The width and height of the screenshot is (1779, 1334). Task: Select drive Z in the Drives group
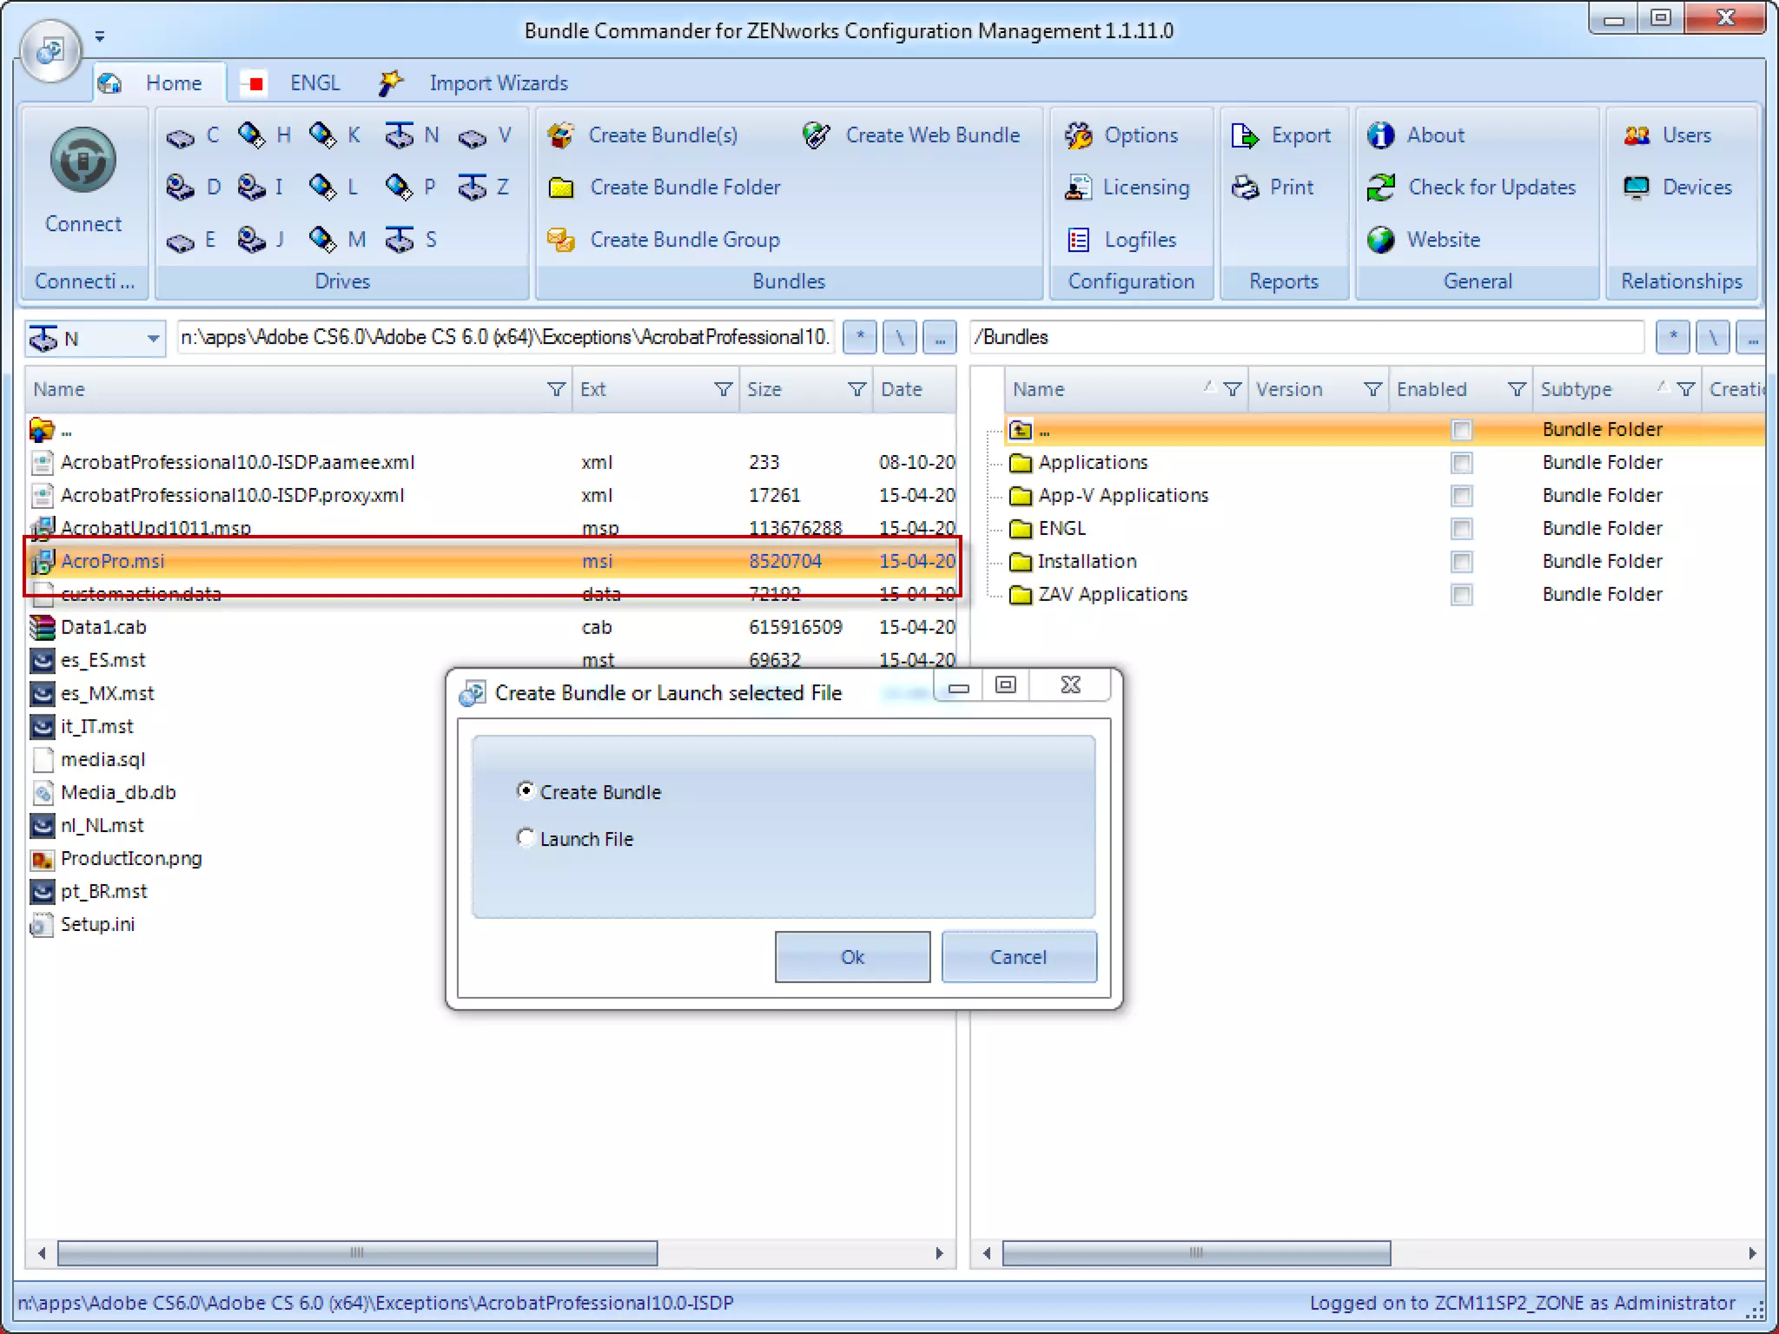485,188
